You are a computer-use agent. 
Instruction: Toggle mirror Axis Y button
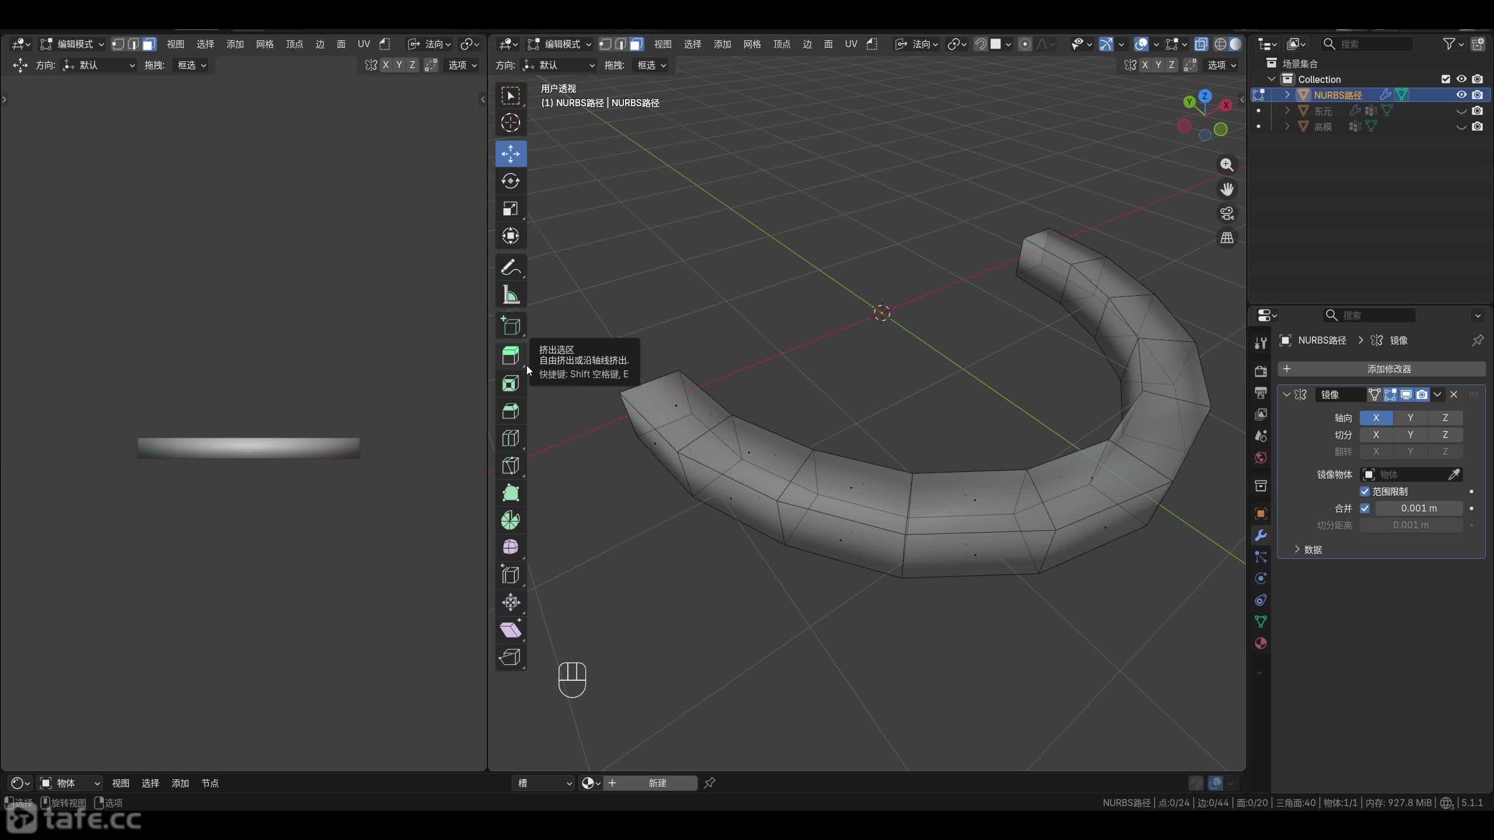pos(1411,418)
